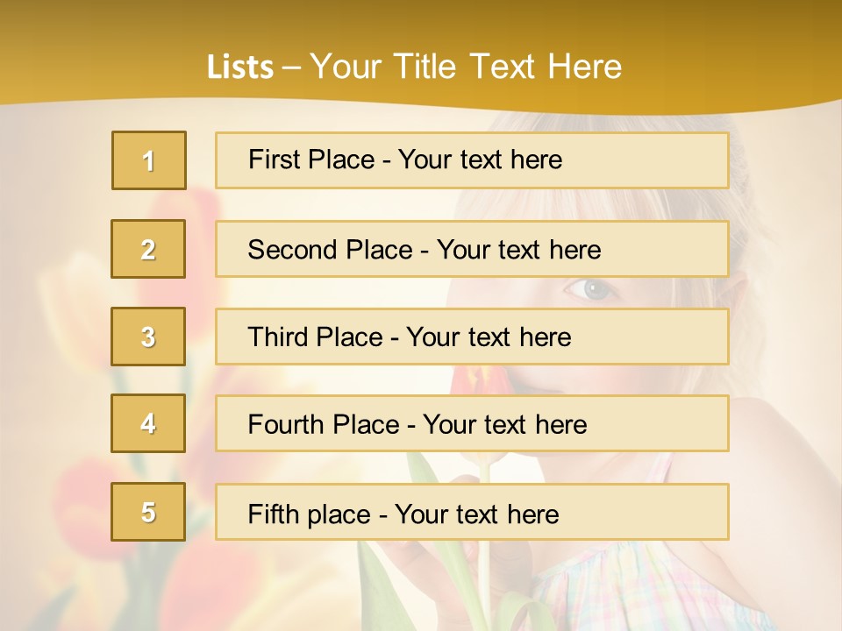
Task: Click the word 'Fourth' in list
Action: pyautogui.click(x=286, y=424)
